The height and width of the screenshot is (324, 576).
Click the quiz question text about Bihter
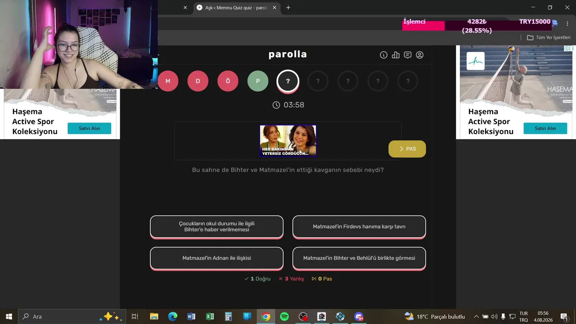pyautogui.click(x=288, y=170)
